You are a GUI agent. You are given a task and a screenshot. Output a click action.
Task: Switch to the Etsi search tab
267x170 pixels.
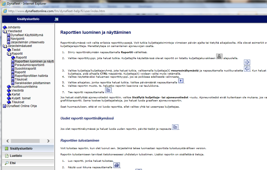[28, 163]
